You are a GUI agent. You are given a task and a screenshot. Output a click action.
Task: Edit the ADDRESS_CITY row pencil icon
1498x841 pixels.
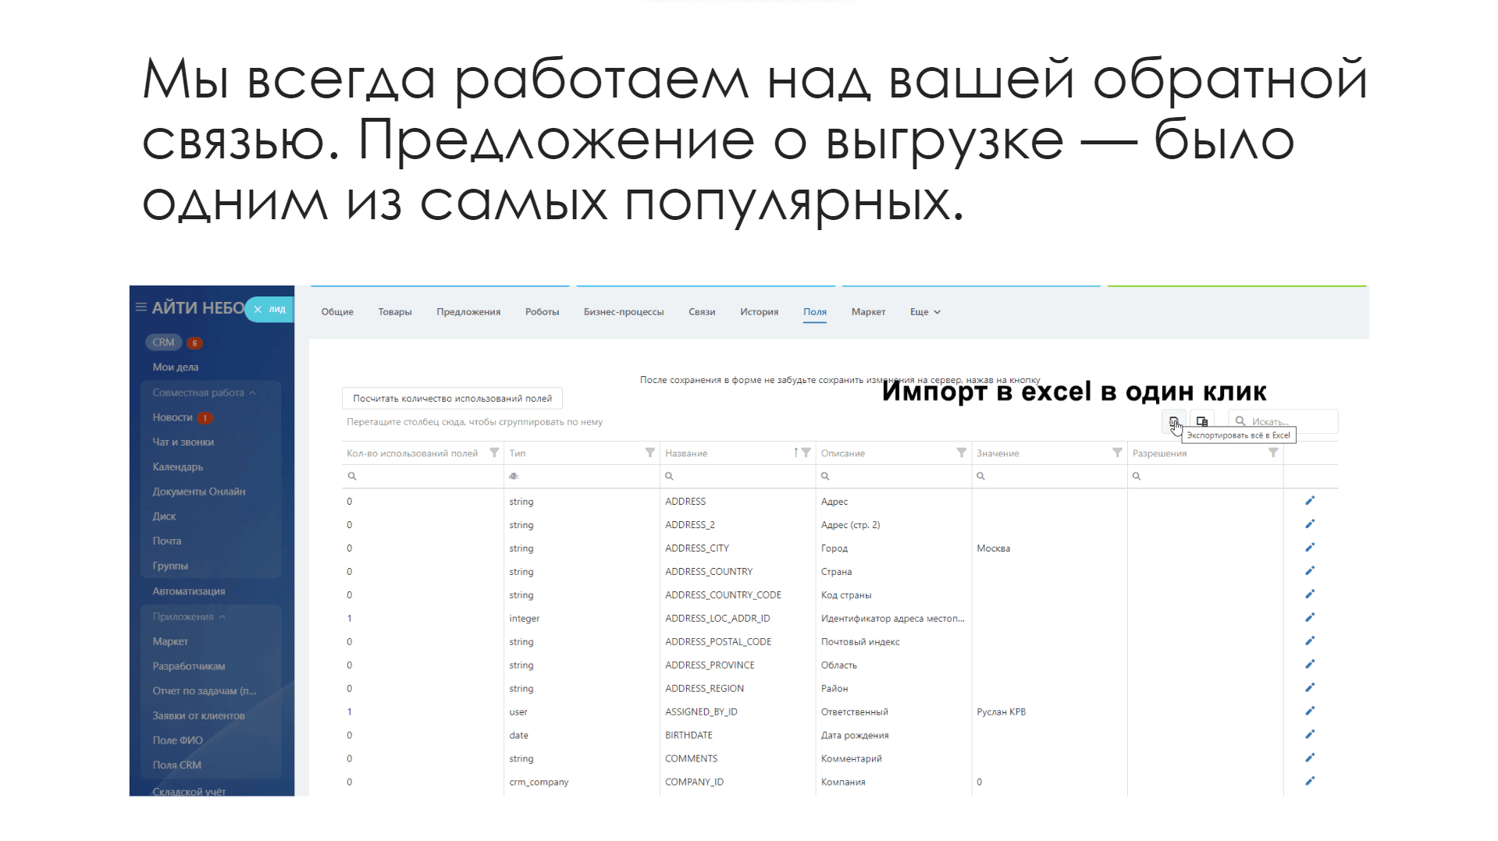click(x=1310, y=548)
